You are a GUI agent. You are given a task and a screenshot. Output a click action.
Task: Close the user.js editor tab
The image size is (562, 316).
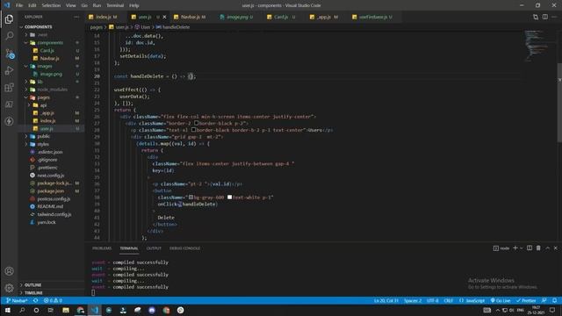tap(164, 17)
